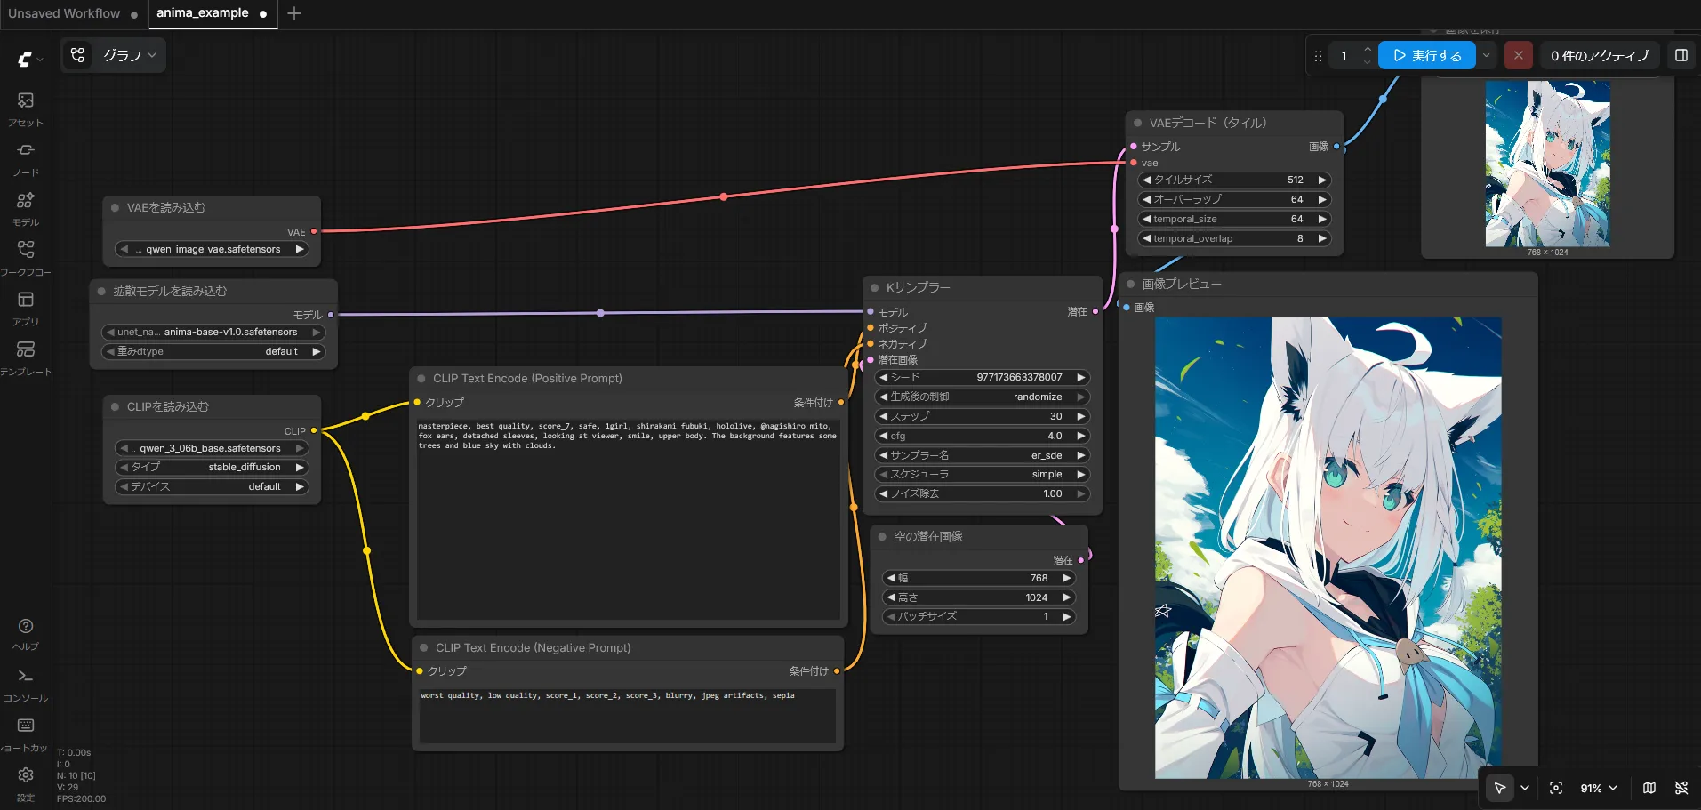Collapse the Kサンプラー node
1701x810 pixels.
tap(874, 288)
